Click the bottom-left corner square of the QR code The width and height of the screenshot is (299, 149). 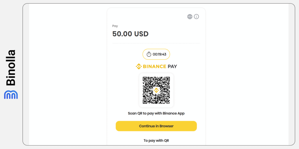[x=146, y=100]
